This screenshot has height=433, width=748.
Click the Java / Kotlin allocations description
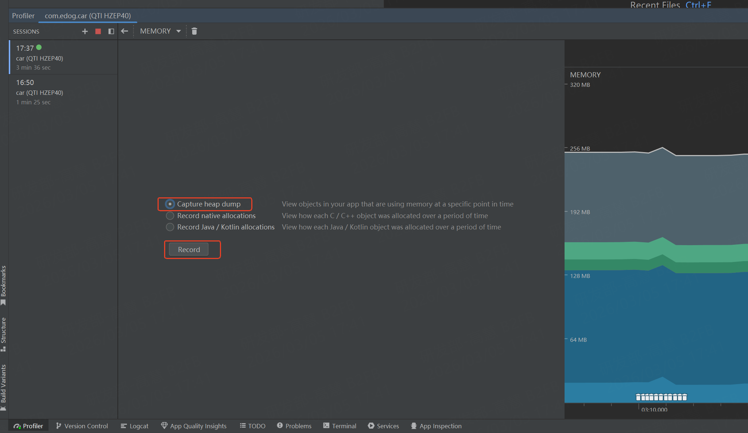coord(391,227)
